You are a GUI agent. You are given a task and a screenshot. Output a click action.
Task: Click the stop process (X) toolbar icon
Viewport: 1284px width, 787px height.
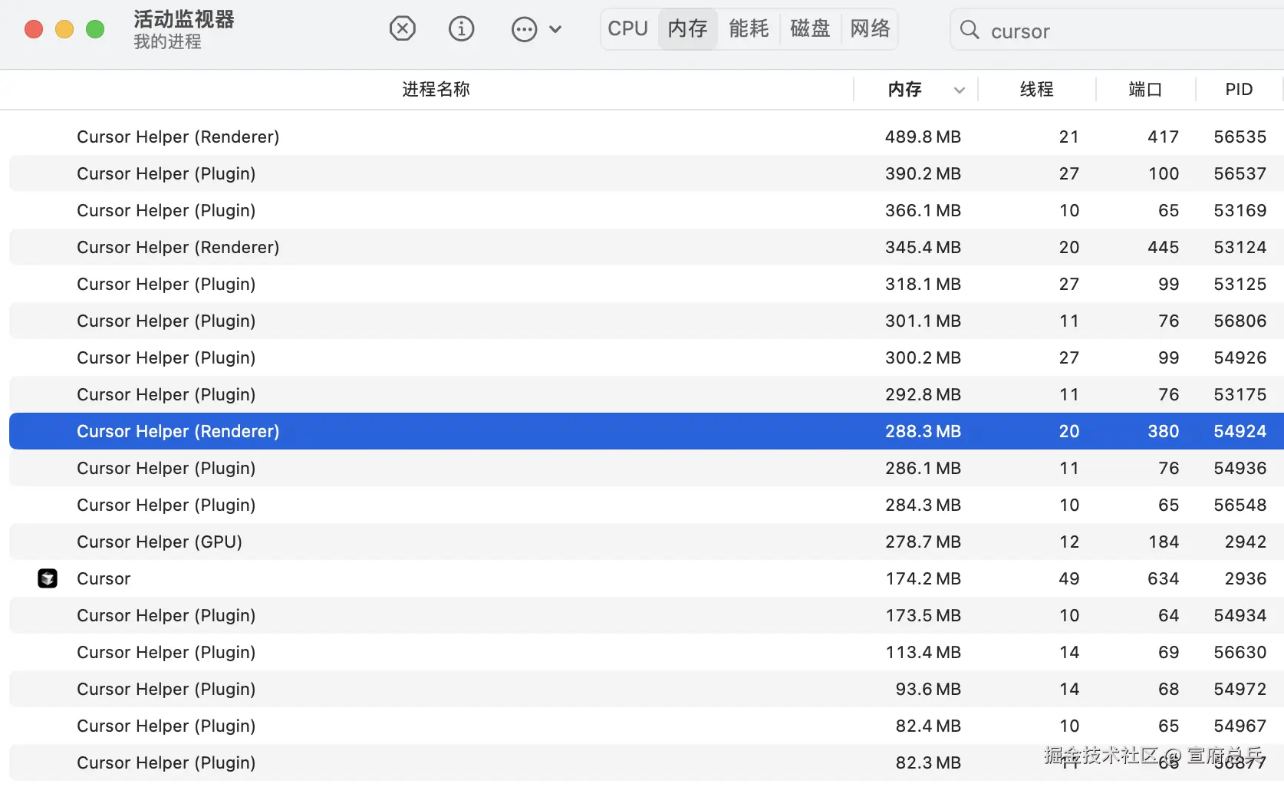[402, 28]
